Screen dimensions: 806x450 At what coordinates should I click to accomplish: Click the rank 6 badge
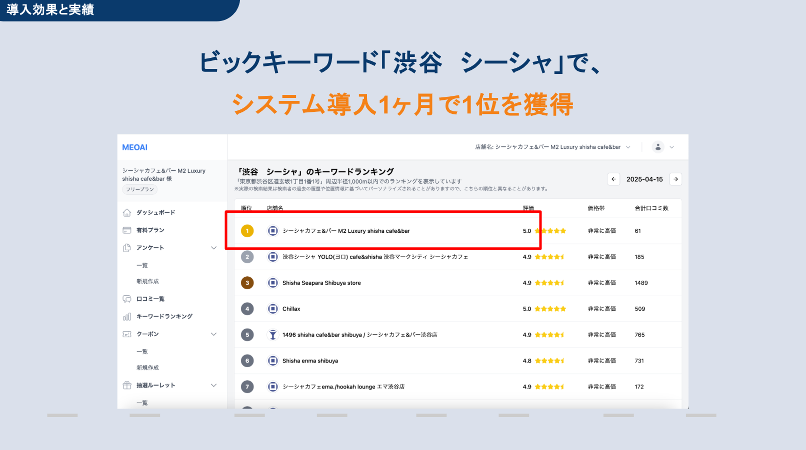point(247,361)
